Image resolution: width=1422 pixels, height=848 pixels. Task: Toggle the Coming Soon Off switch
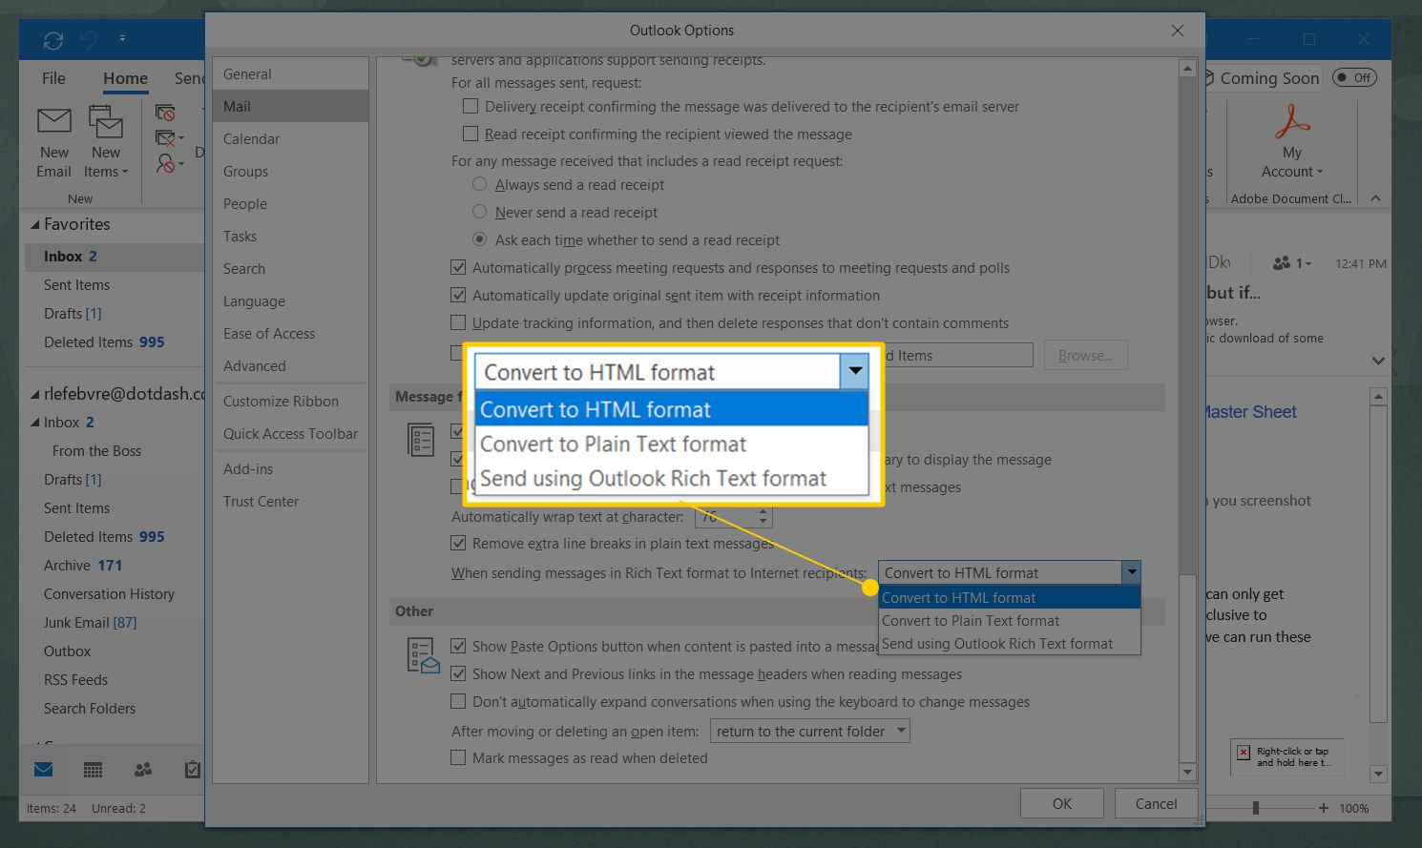[x=1354, y=77]
